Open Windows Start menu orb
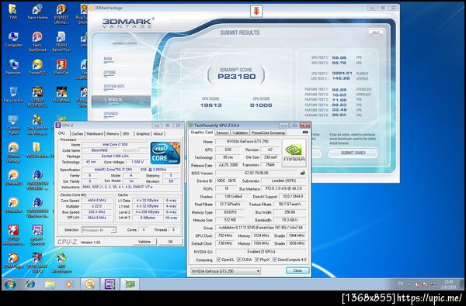Screen dimensions: 466x306 coord(10,284)
